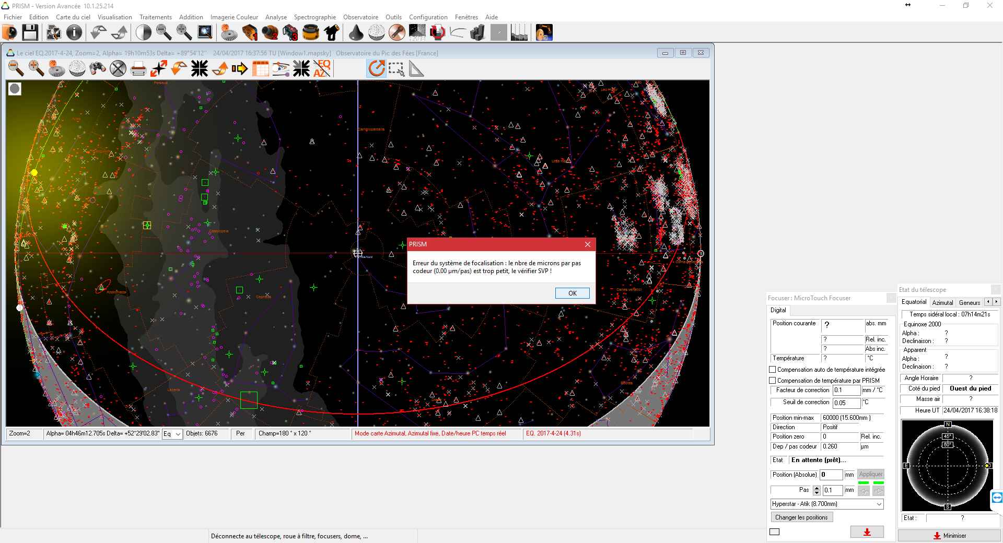Open the Observatoire menu

click(360, 17)
